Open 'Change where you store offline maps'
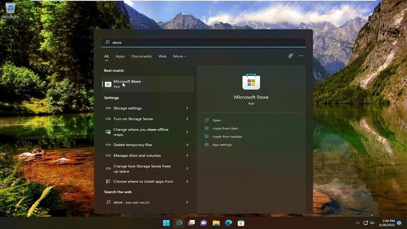 pyautogui.click(x=148, y=132)
